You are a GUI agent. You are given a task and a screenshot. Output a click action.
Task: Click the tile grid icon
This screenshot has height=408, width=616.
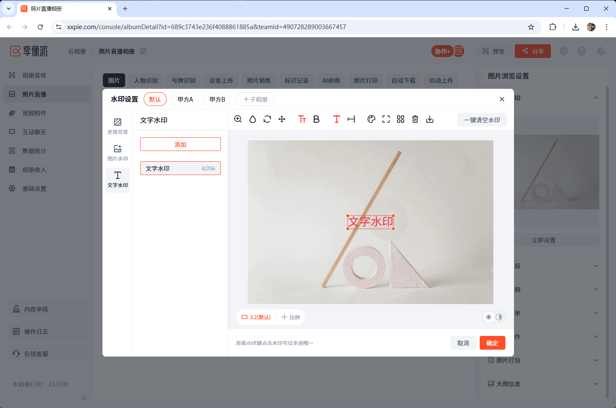pos(400,119)
